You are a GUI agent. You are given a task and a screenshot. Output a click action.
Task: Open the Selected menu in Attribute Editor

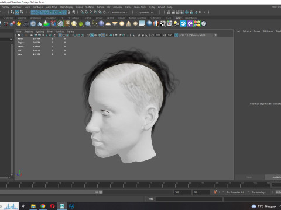pyautogui.click(x=247, y=32)
